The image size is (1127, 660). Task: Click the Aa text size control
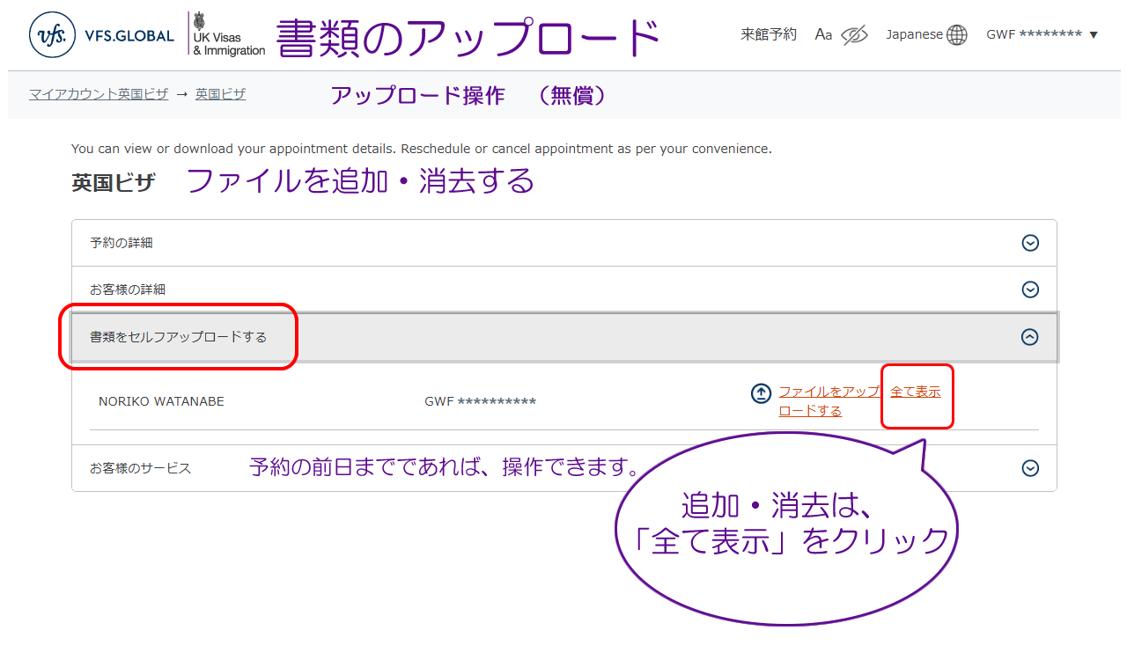(823, 35)
